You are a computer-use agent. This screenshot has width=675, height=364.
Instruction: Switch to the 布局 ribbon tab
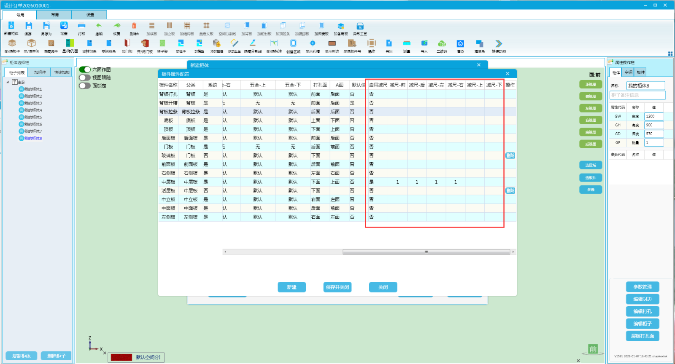click(54, 15)
